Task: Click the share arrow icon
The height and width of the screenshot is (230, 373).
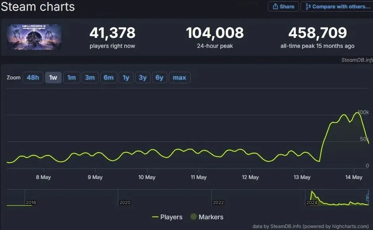Action: 275,6
